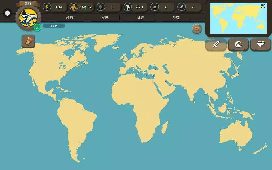Screen dimensions: 272x170
Task: Click the world minimap thumbnail
Action: (x=239, y=18)
